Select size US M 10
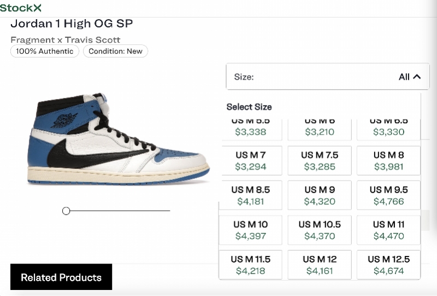 click(251, 230)
